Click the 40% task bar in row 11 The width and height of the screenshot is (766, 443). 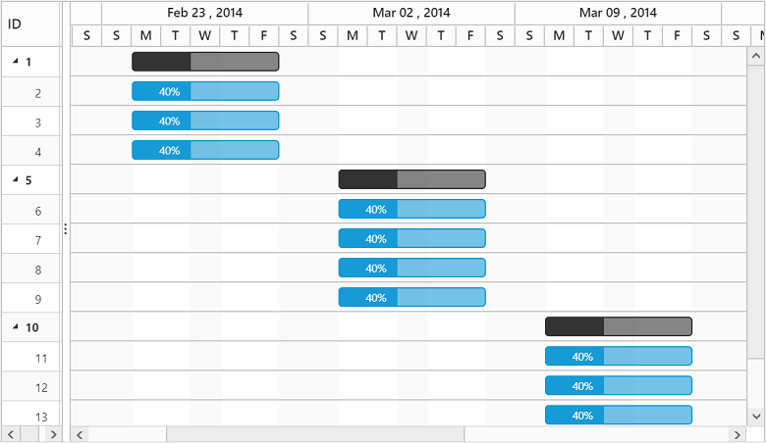pos(618,356)
